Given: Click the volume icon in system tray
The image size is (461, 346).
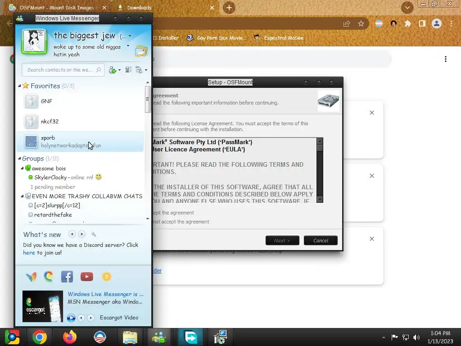Looking at the screenshot, I should click(416, 337).
